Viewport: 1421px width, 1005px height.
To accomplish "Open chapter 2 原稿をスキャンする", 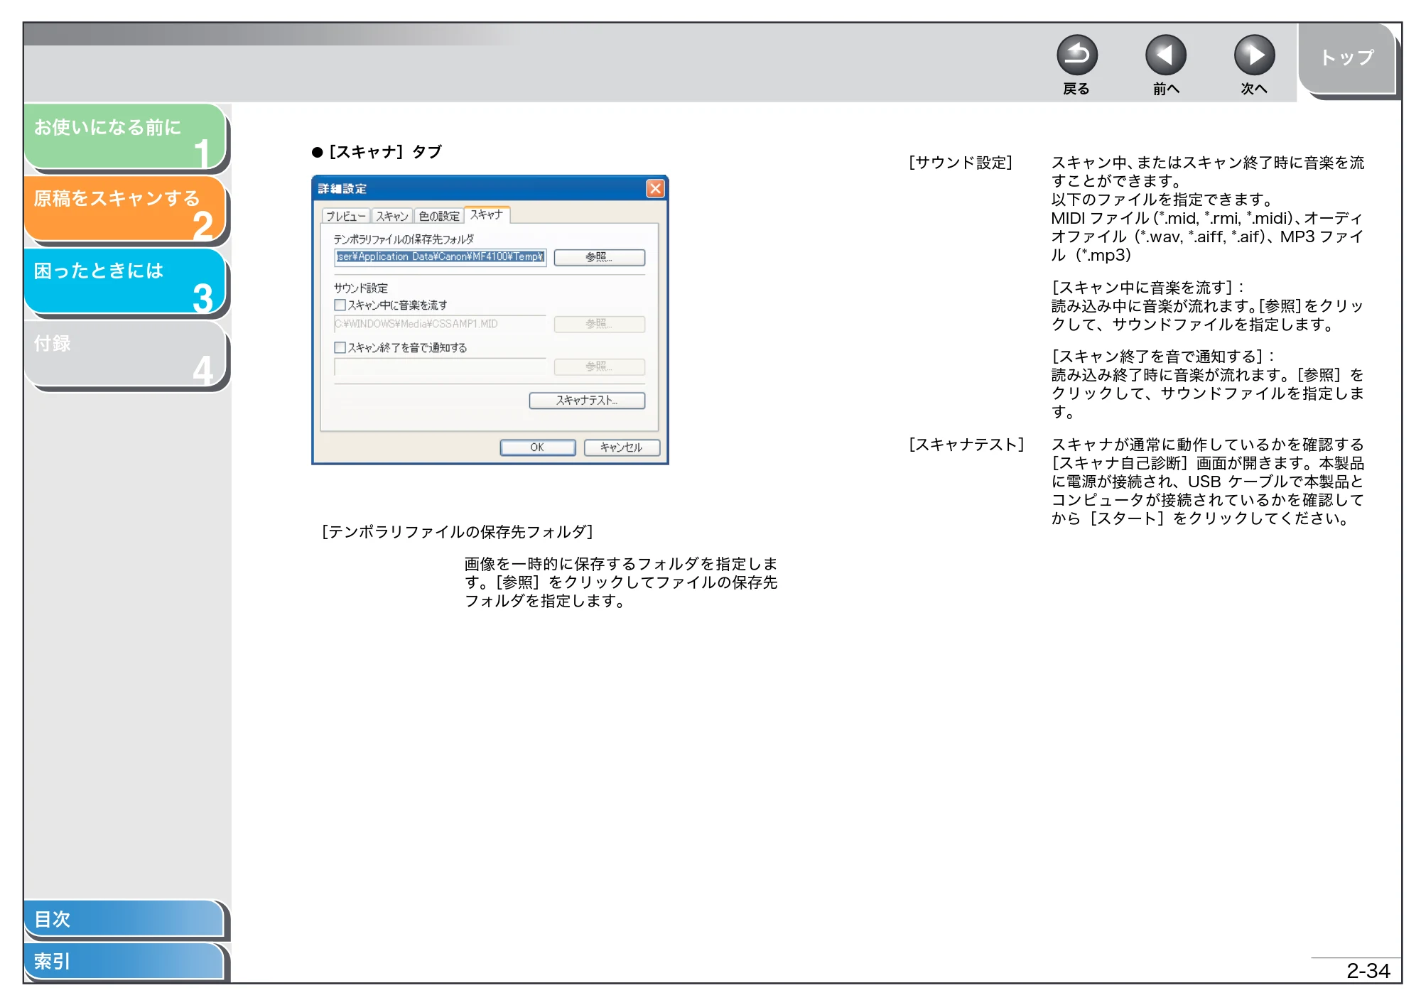I will click(x=125, y=208).
